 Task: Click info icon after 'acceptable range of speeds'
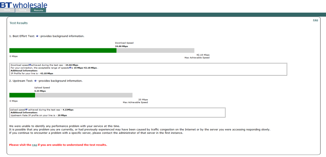pos(70,68)
